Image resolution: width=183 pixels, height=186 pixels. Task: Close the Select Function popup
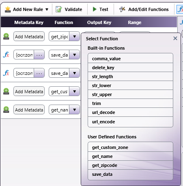pos(175,38)
